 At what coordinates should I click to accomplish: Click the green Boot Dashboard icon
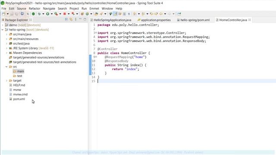(33, 14)
